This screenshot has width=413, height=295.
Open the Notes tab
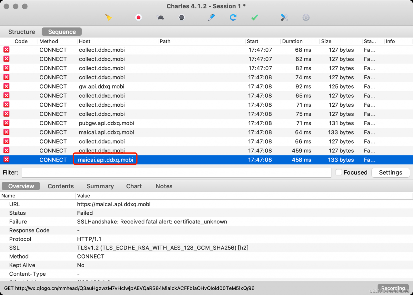164,186
